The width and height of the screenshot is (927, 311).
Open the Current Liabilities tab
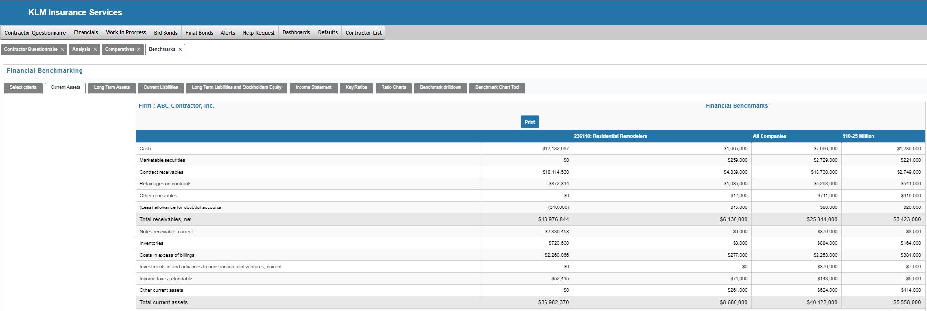tap(161, 87)
